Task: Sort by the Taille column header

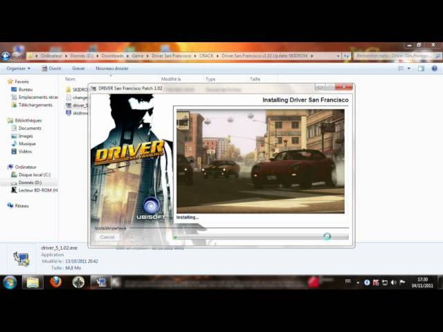Action: coord(255,79)
